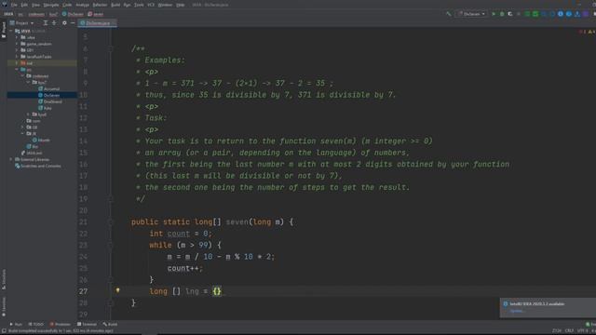This screenshot has height=335, width=596.
Task: Open the Favorites tool window side button
Action: pyautogui.click(x=4, y=306)
